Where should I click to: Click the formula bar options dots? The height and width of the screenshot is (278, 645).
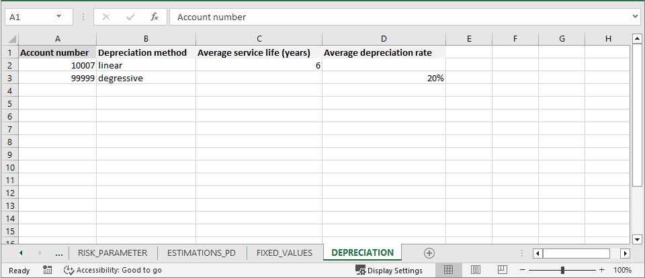point(83,17)
